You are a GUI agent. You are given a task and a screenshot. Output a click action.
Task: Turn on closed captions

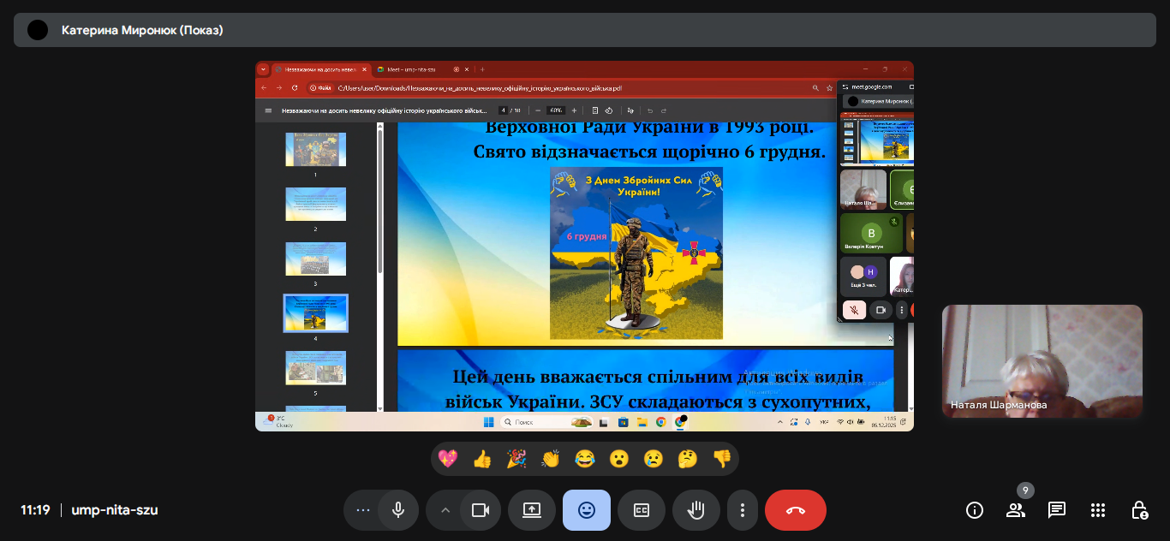tap(642, 510)
